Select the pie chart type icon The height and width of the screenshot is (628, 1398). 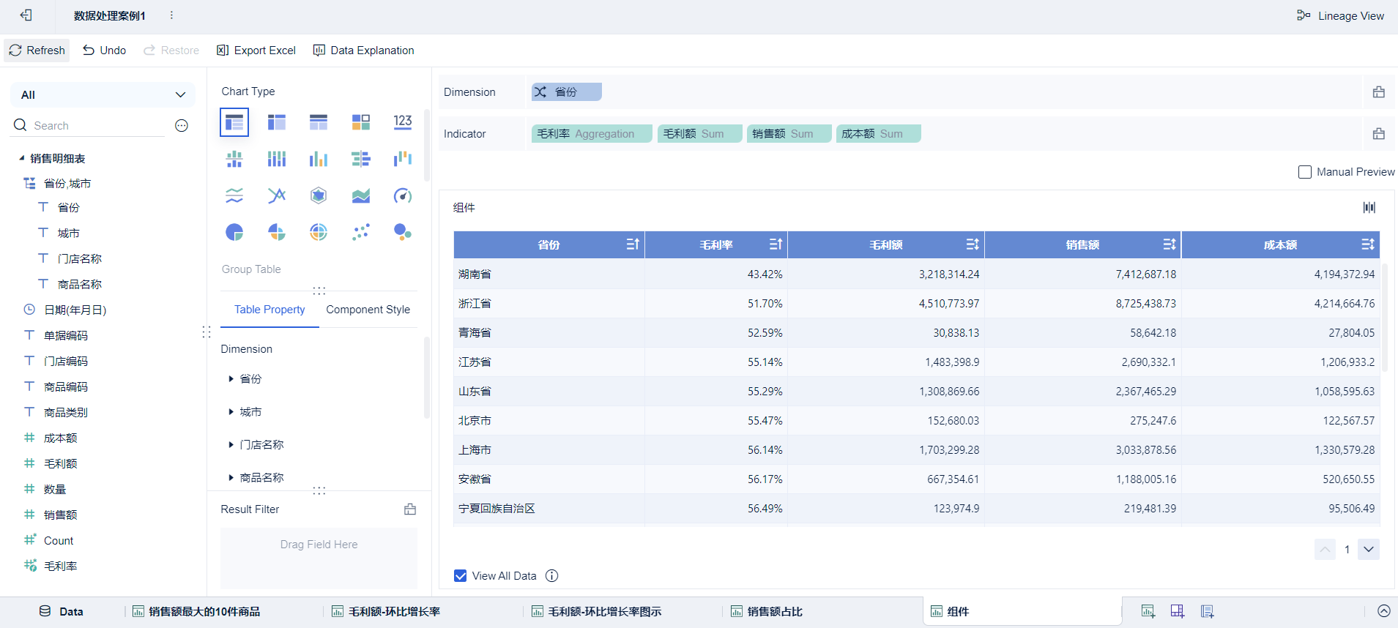point(234,233)
